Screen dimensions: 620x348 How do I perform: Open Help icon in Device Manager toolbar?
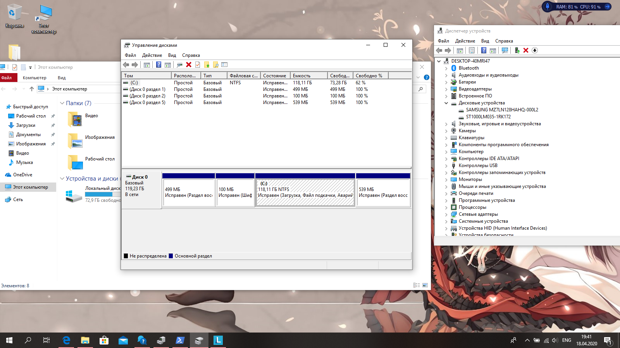tap(484, 50)
